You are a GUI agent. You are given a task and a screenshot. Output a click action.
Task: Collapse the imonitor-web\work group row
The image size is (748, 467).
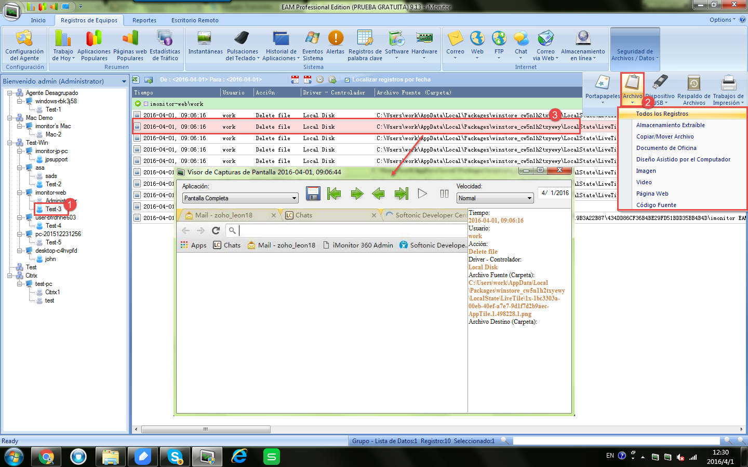138,104
